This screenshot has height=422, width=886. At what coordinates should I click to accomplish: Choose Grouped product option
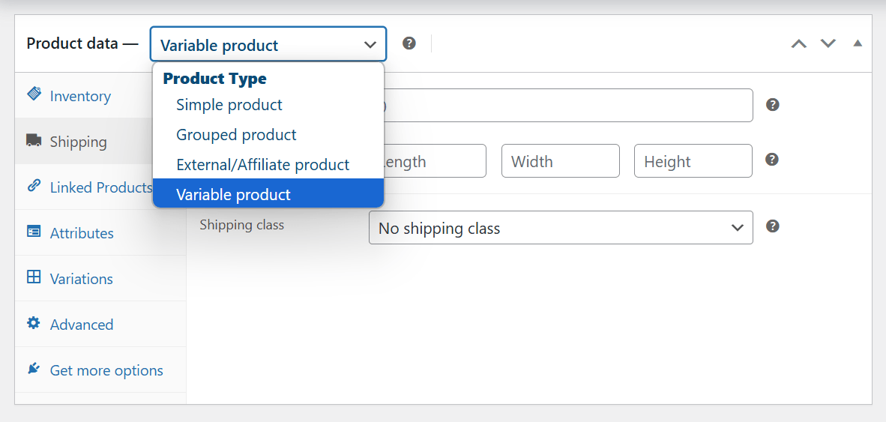tap(268, 134)
